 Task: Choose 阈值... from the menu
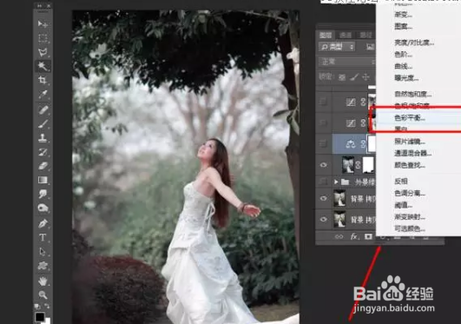(403, 205)
